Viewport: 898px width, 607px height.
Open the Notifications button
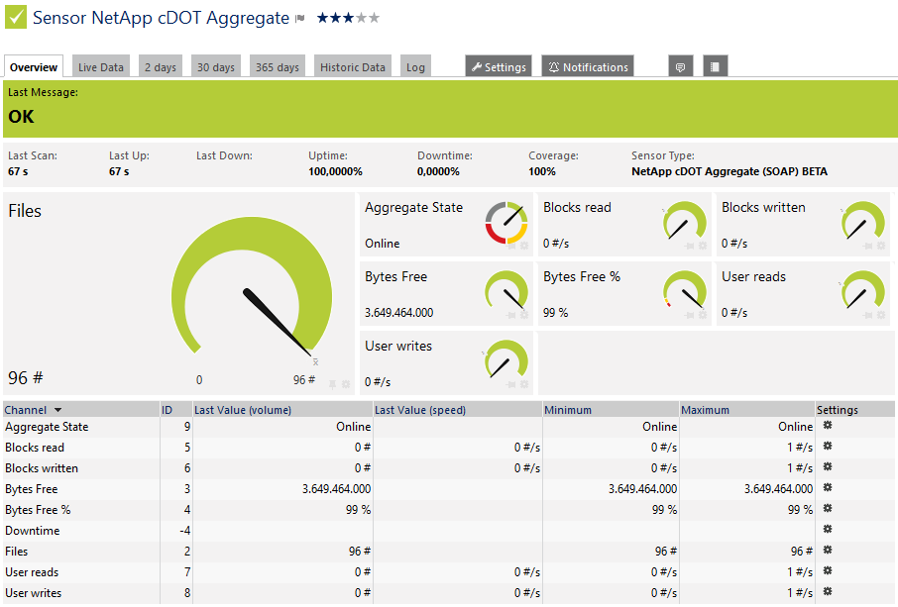(587, 66)
